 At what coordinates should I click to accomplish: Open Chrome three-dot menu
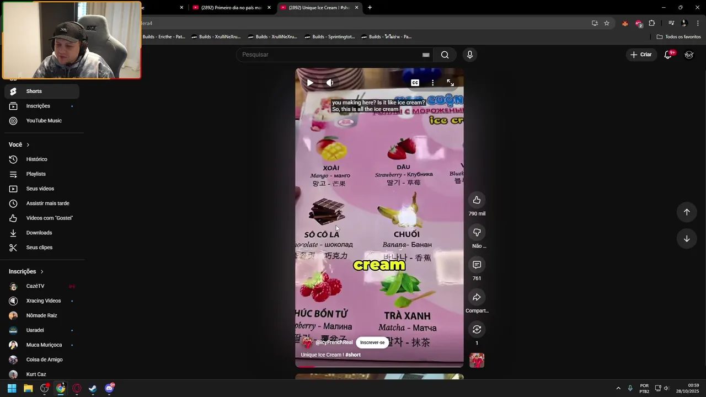coord(698,23)
